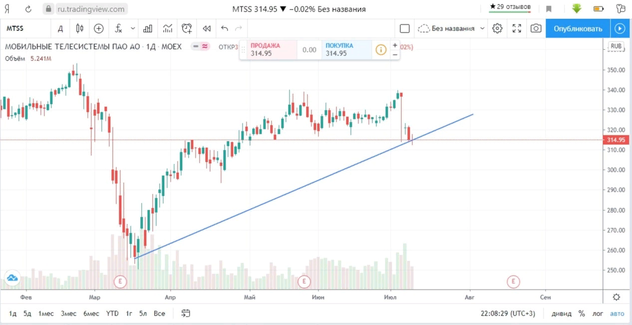
Task: Add a symbol to compare
Action: click(98, 28)
